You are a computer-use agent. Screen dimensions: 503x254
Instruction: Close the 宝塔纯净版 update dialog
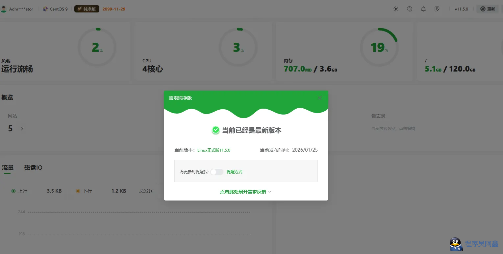pyautogui.click(x=319, y=98)
